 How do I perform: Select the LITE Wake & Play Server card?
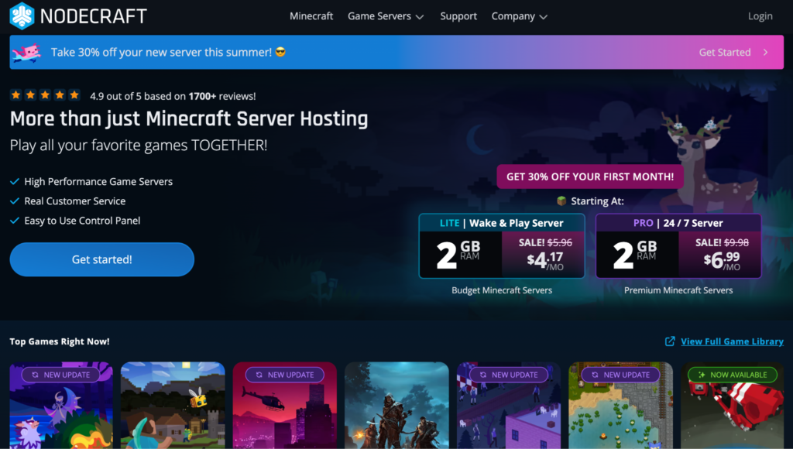[x=502, y=245]
